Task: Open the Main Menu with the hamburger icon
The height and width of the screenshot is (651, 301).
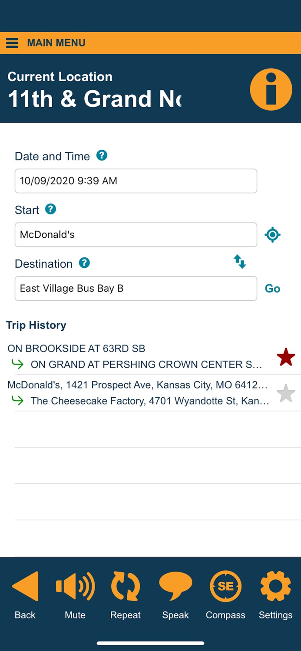Action: pyautogui.click(x=12, y=43)
